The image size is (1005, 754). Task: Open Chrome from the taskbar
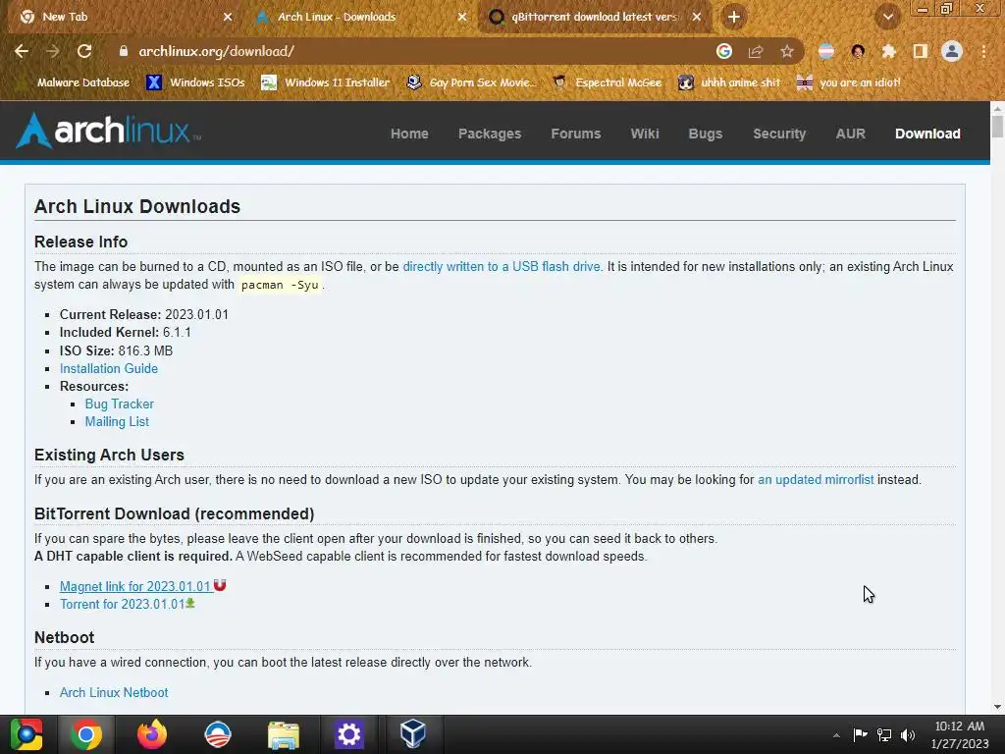[x=86, y=734]
